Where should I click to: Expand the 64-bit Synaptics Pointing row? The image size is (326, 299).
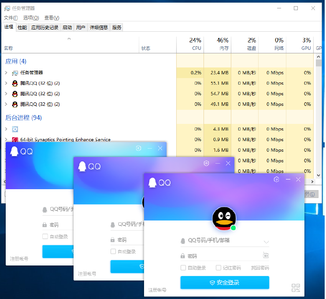click(x=6, y=139)
